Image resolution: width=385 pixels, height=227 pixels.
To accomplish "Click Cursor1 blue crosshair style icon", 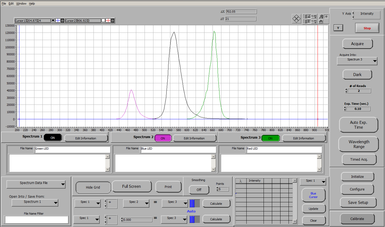I will (x=58, y=21).
